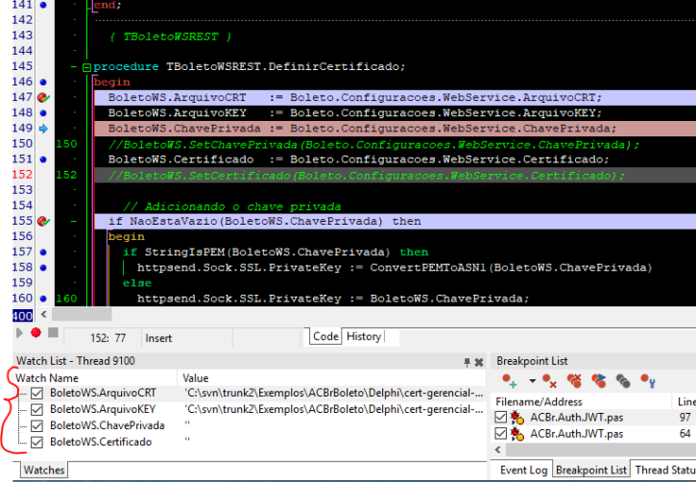
Task: Click breakpoint marker on line 147 gutter
Action: pos(43,97)
